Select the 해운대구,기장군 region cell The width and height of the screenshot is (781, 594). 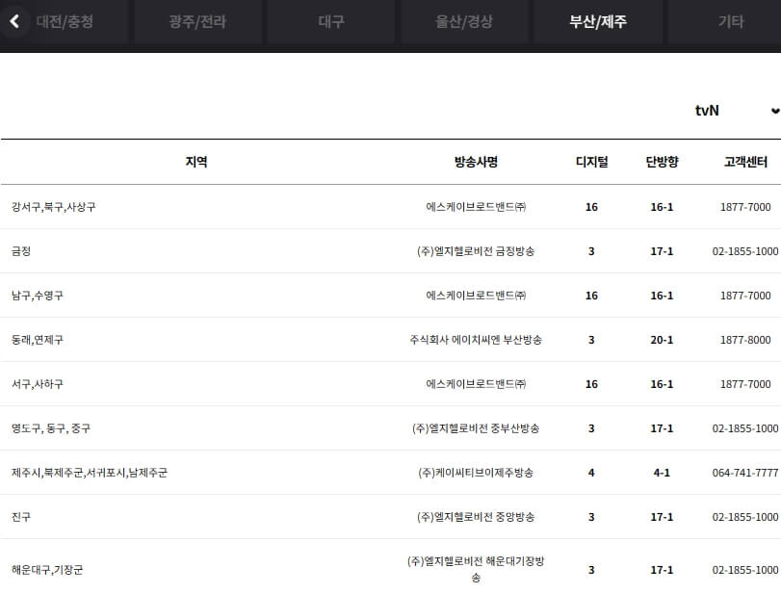pyautogui.click(x=47, y=570)
